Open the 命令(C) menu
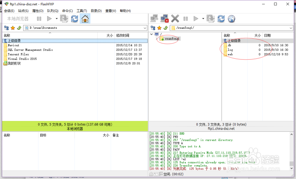This screenshot has height=179, width=296. (67, 11)
